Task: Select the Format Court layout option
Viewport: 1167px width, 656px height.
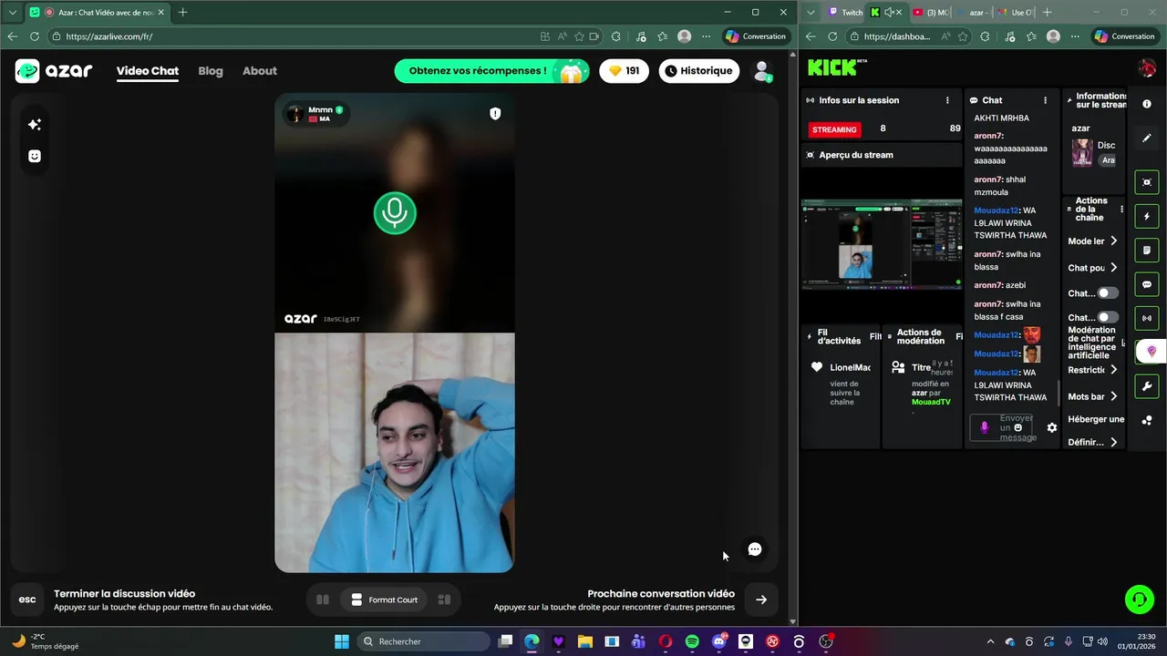Action: tap(384, 600)
